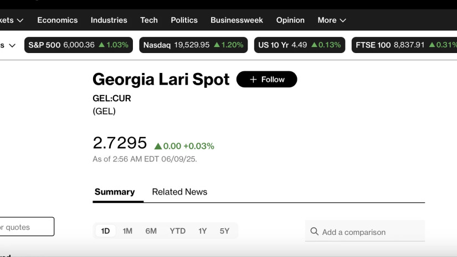Open the Economics section
The height and width of the screenshot is (257, 457).
tap(58, 20)
